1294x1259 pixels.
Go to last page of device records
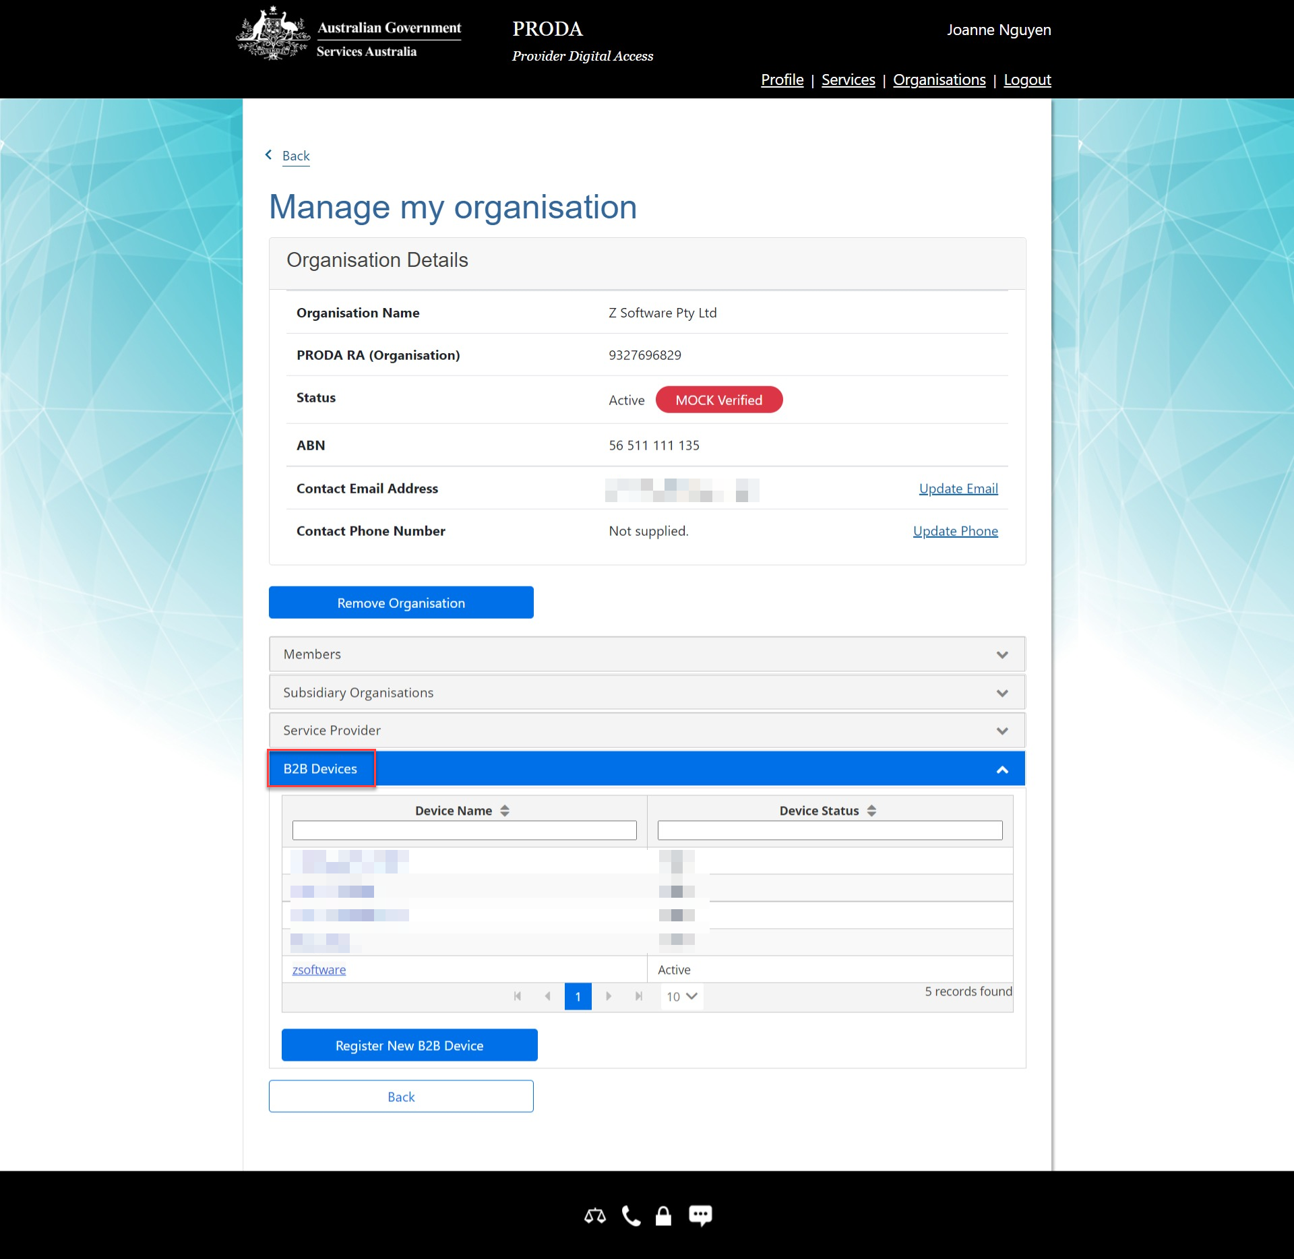[x=639, y=996]
